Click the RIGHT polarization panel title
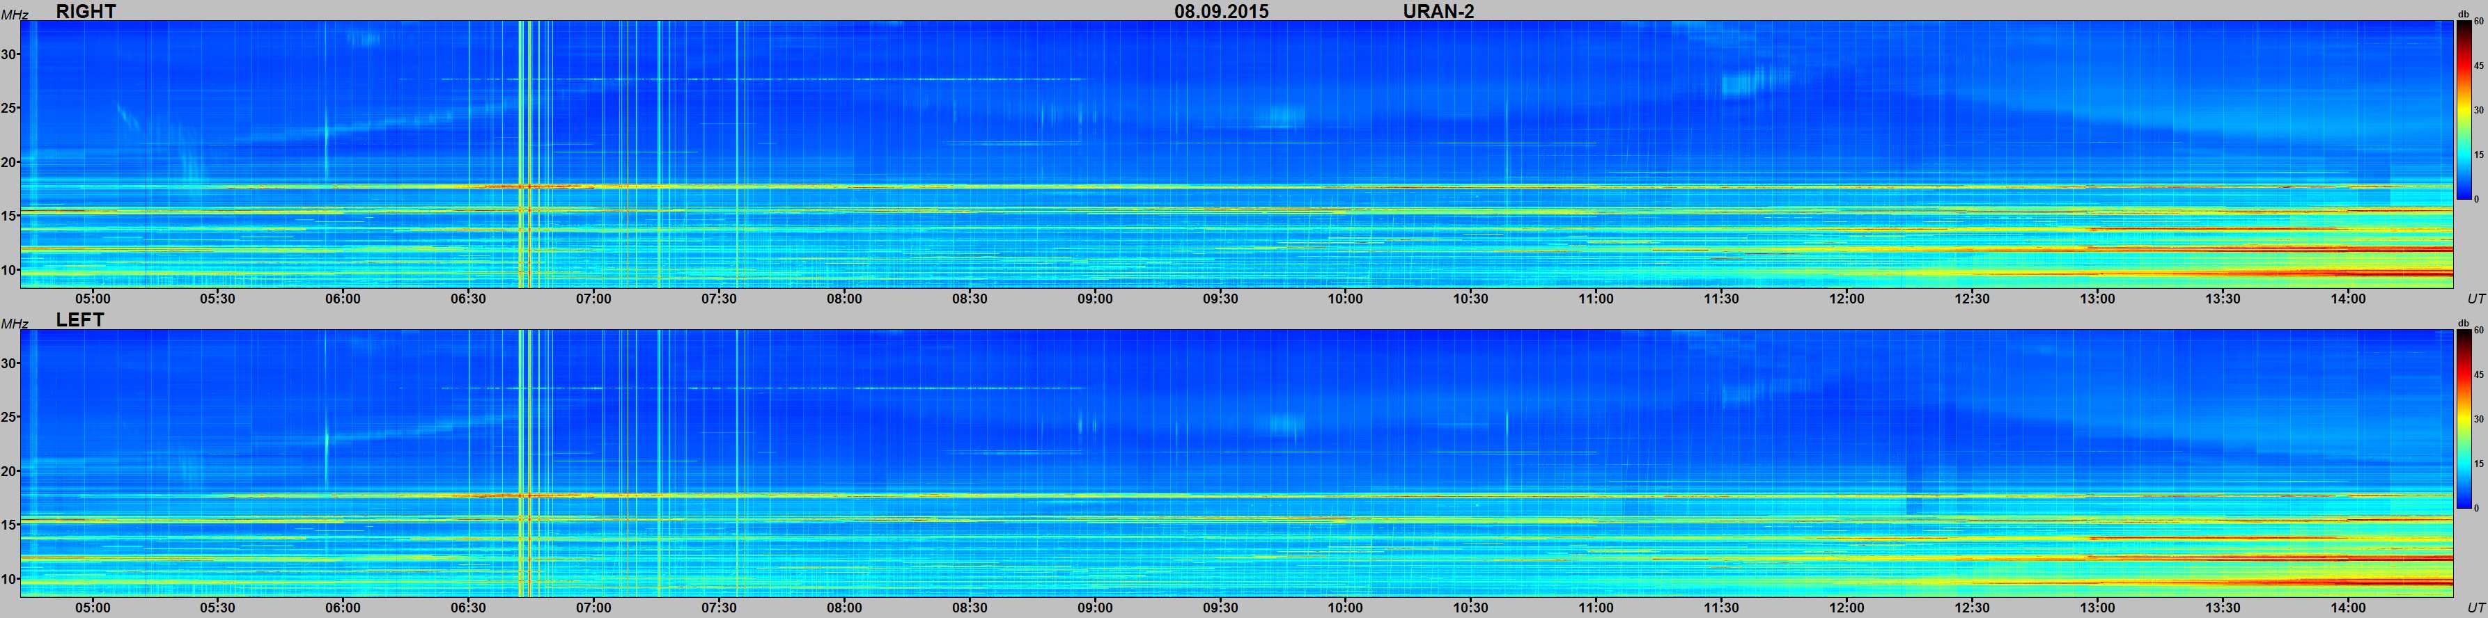The height and width of the screenshot is (618, 2488). pyautogui.click(x=86, y=10)
